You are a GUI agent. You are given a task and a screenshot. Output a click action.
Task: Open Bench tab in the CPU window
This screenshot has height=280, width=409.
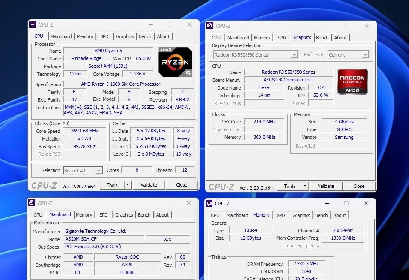click(145, 36)
